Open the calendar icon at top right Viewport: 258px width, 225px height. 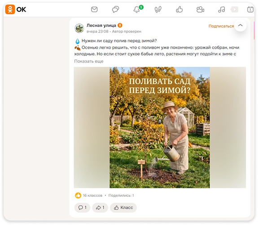[250, 9]
